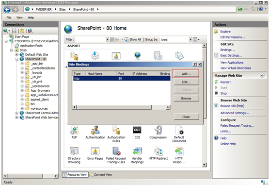Click the 404 error pages icon under ASP.NET

[x=116, y=56]
